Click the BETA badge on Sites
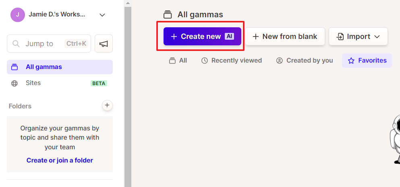400x187 pixels. pyautogui.click(x=99, y=83)
